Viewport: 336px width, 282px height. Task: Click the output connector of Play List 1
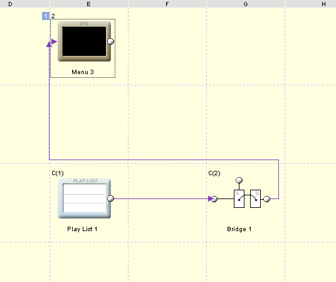pyautogui.click(x=110, y=198)
